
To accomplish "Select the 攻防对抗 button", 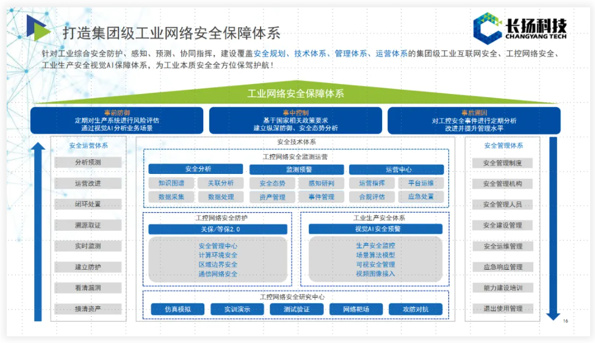I will point(415,309).
